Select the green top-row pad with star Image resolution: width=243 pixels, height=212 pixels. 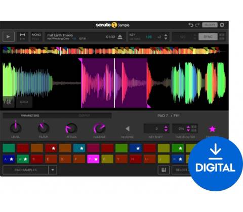178,148
